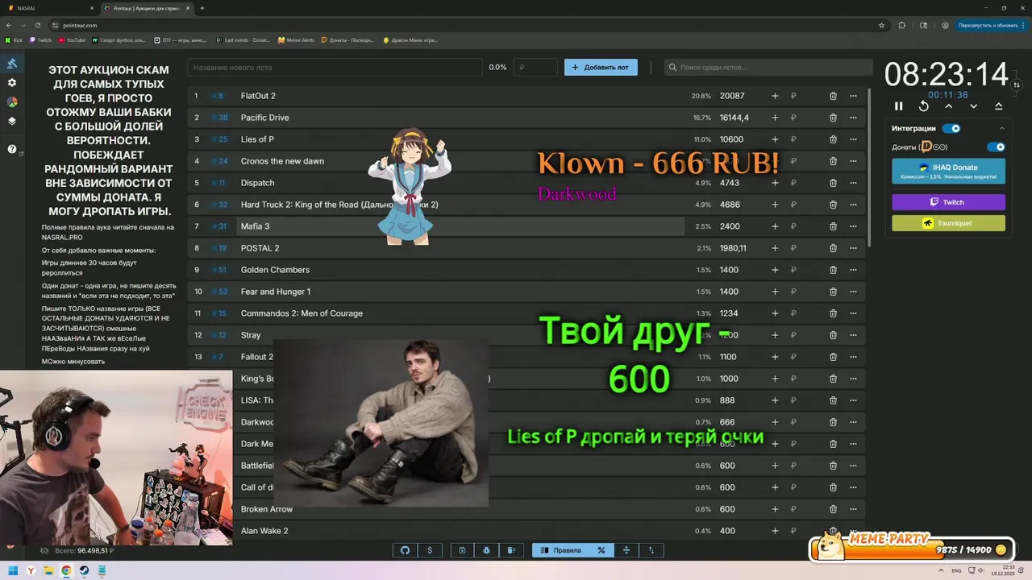Delete the Pacific Drive lot
The image size is (1032, 580).
833,118
